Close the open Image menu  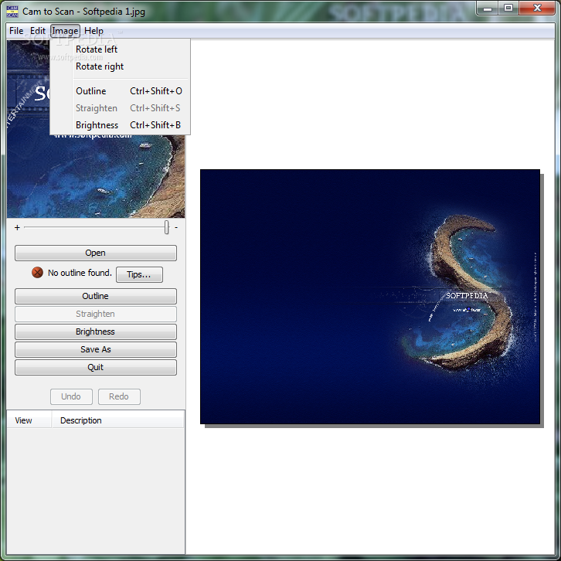[65, 31]
